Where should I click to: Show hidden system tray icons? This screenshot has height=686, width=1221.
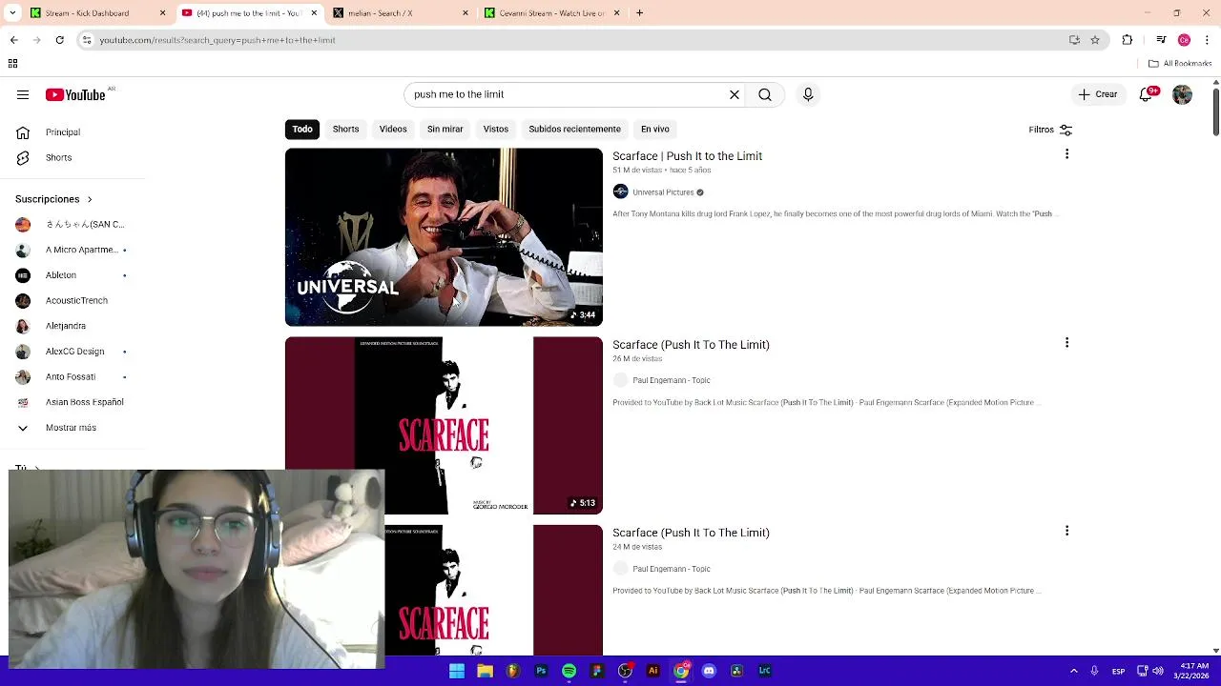pos(1073,671)
